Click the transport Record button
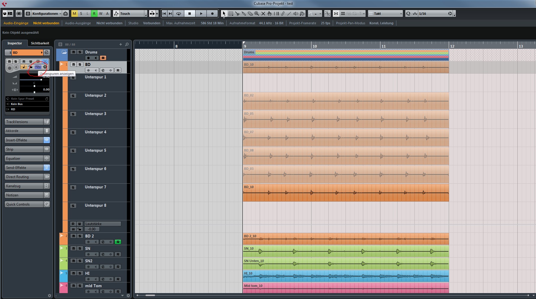This screenshot has width=536, height=299. pyautogui.click(x=212, y=14)
